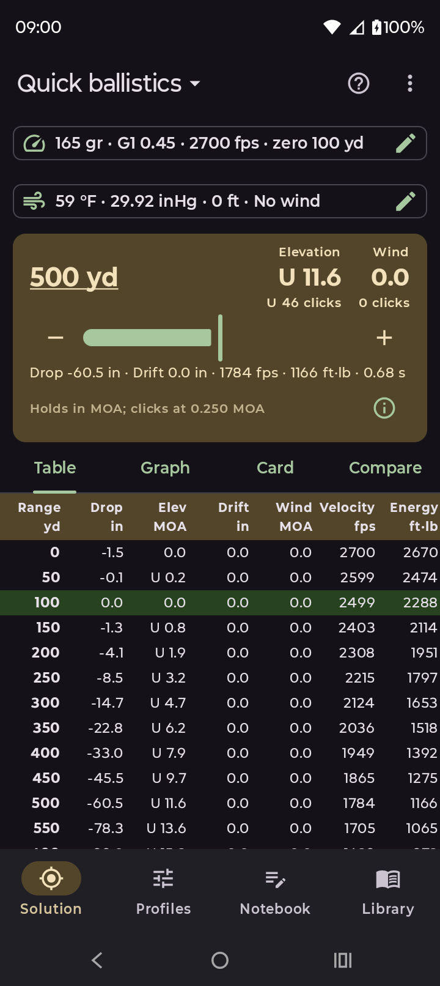Open the 59 °F 29.92 inHg conditions field
The width and height of the screenshot is (440, 986).
(220, 201)
